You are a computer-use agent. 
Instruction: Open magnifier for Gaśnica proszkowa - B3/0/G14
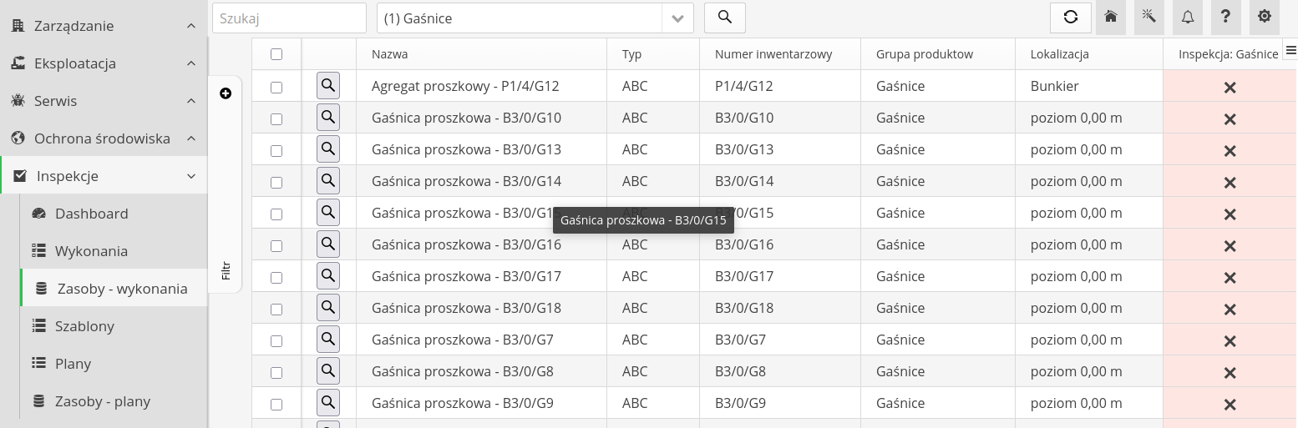point(328,181)
